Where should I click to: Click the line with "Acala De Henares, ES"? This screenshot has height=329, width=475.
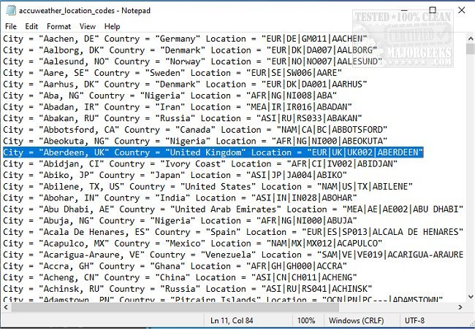[233, 232]
